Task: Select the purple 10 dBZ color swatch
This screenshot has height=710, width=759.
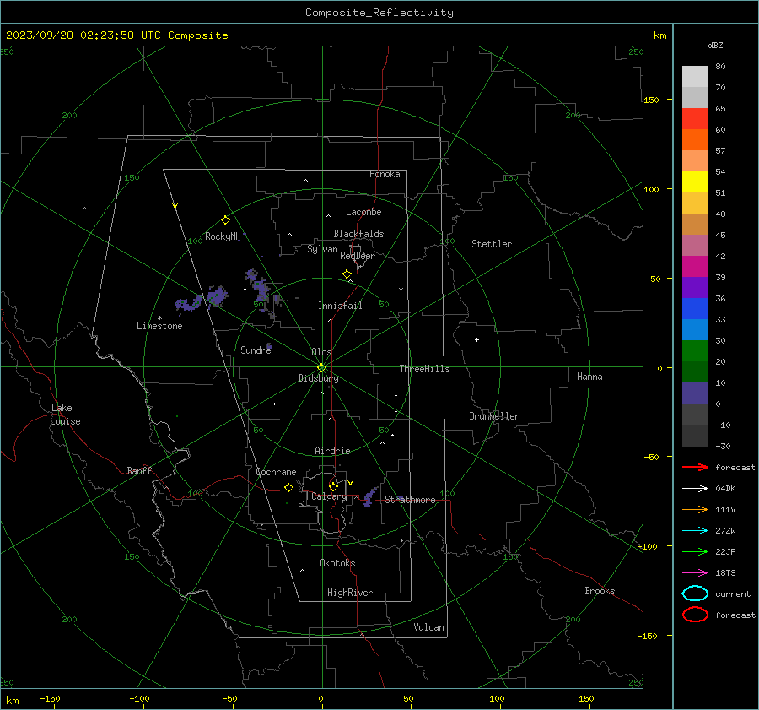Action: coord(695,393)
